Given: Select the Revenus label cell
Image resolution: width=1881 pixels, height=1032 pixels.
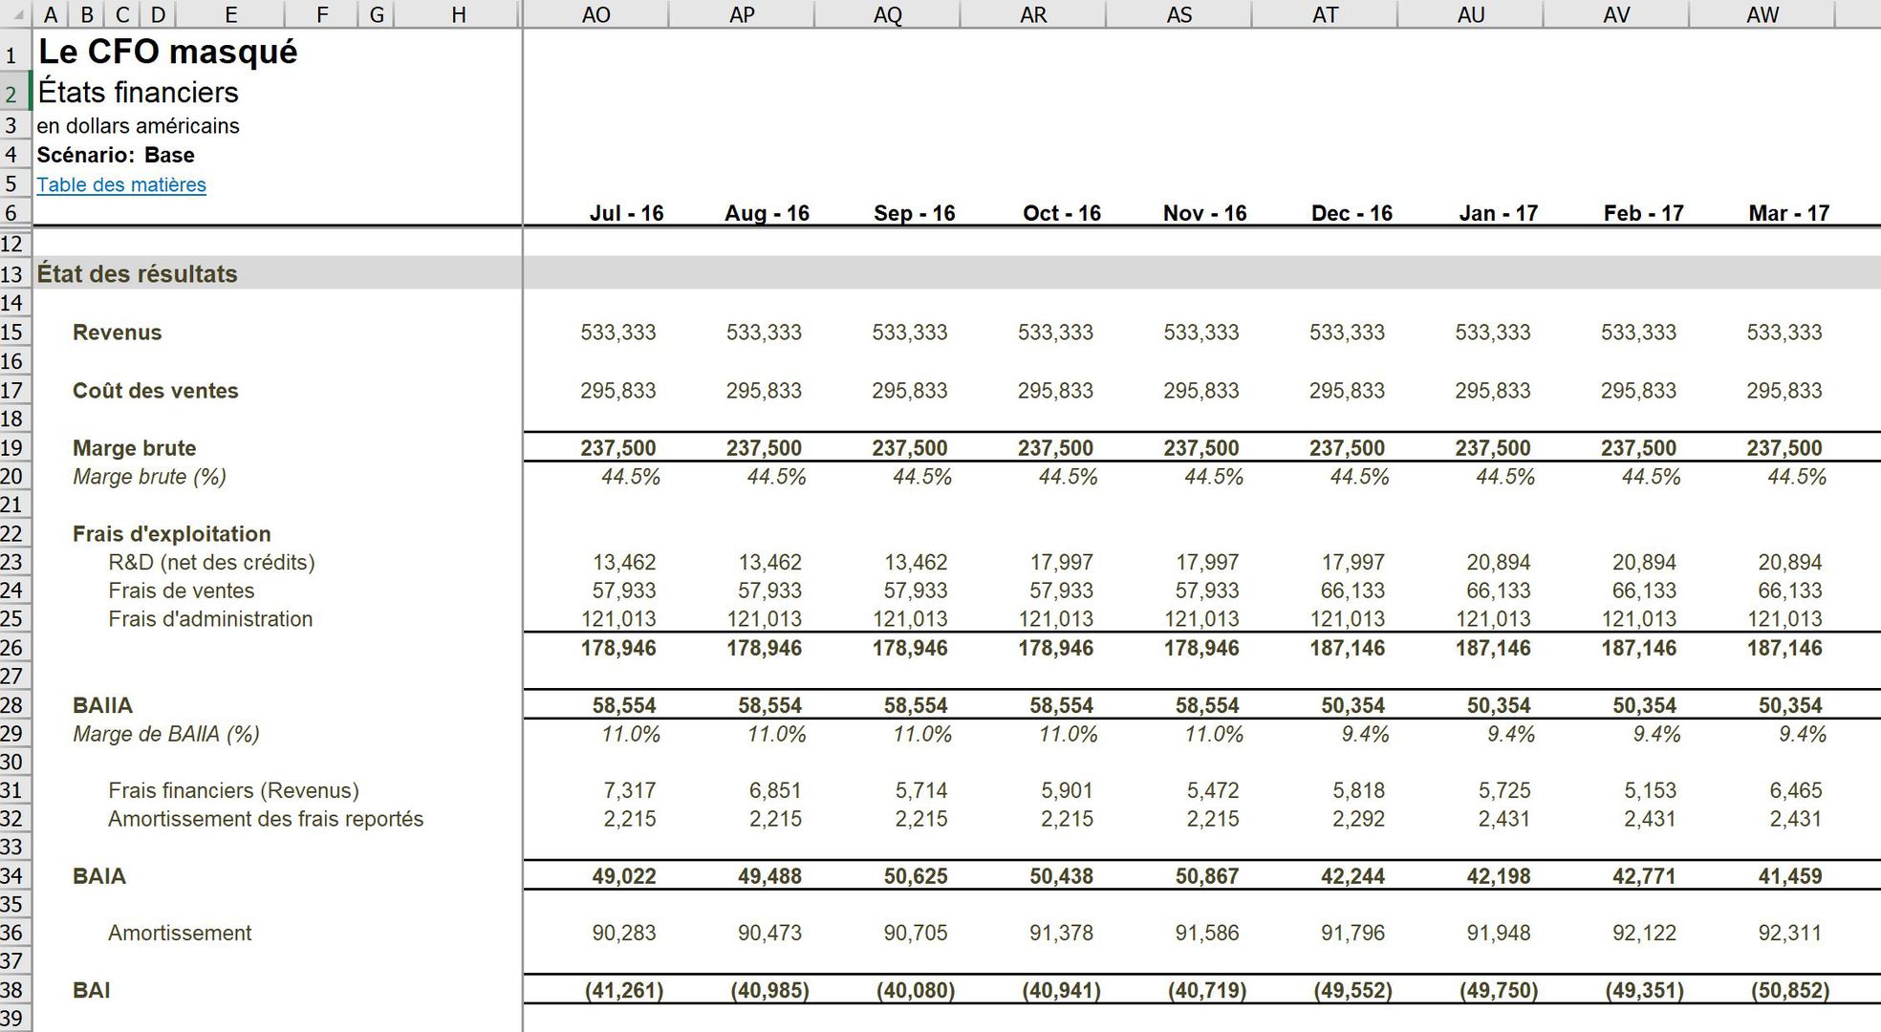Looking at the screenshot, I should pos(118,333).
